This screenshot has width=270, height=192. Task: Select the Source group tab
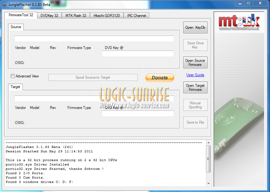tap(16, 27)
